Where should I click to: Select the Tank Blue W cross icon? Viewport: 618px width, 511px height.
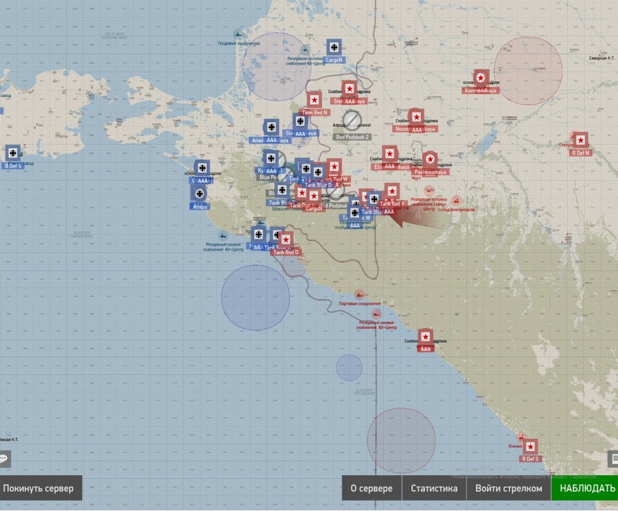355,213
